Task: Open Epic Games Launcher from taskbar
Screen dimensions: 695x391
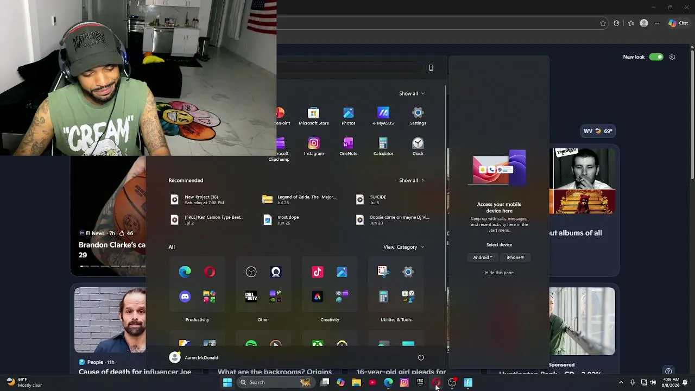Action: (x=420, y=382)
